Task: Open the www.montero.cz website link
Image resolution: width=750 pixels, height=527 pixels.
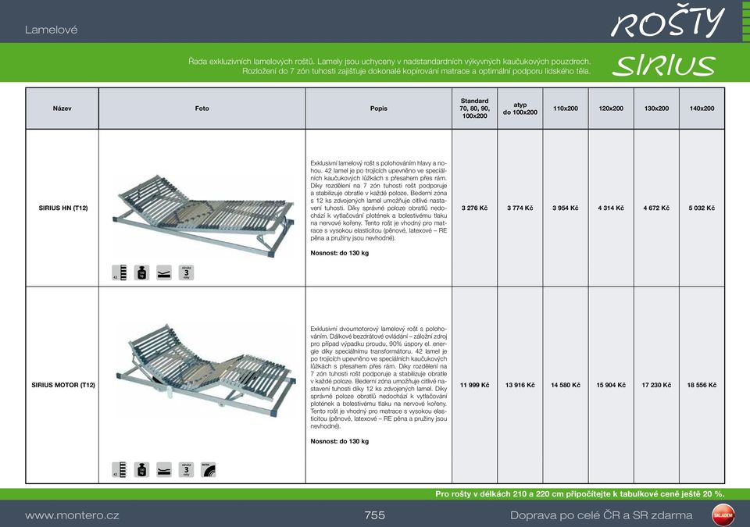Action: (72, 515)
